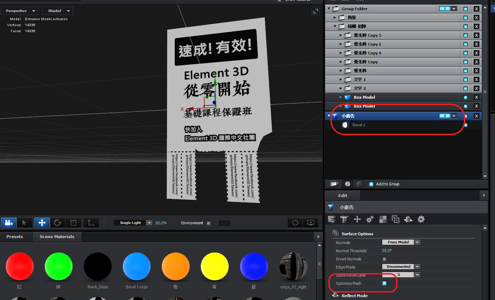Screen dimensions: 495x300
Task: Open the Perspective view dropdown
Action: 19,11
